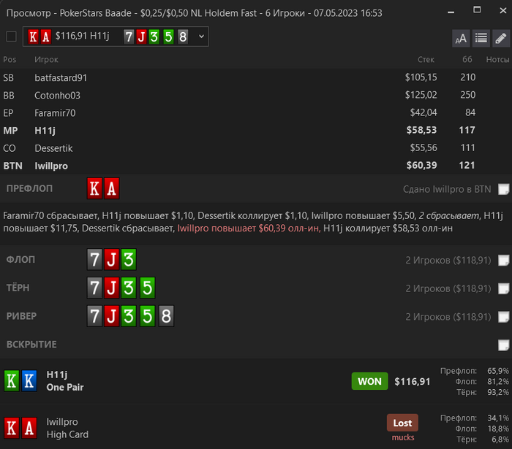512x449 pixels.
Task: Click the $105,15 stack value
Action: [x=421, y=77]
